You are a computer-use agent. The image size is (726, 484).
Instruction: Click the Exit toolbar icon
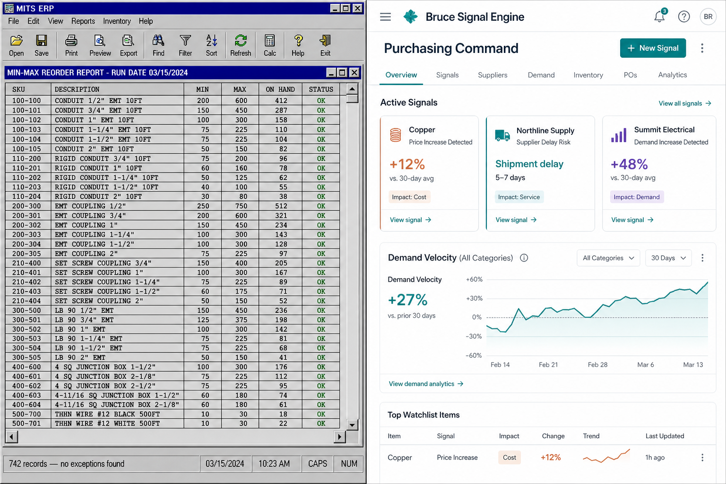point(325,45)
